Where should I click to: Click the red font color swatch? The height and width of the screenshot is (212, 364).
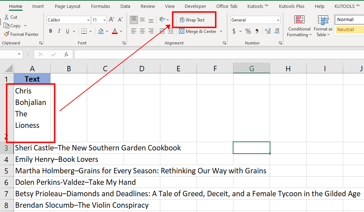point(115,31)
